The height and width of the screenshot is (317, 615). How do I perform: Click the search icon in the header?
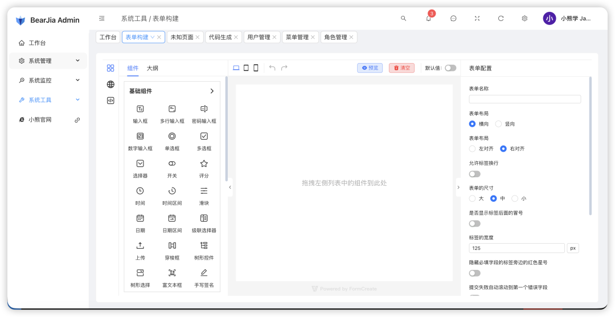coord(403,19)
